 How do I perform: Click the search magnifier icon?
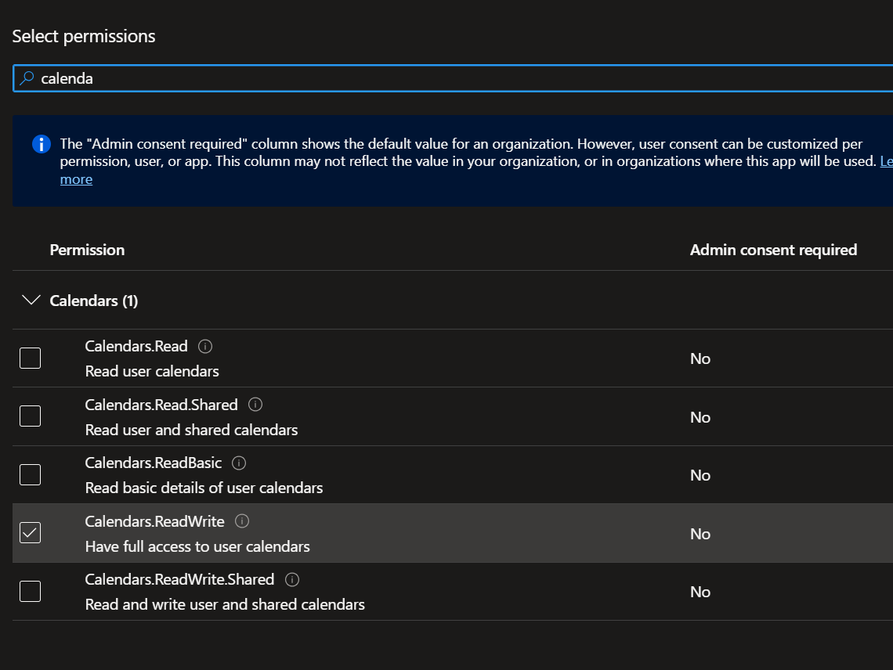27,78
